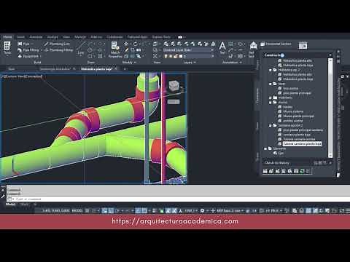
Task: Open the Express Tools ribbon tab
Action: [161, 37]
